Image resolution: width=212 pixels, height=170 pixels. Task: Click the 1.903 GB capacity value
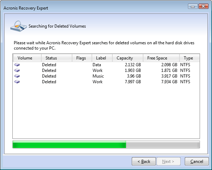click(133, 70)
